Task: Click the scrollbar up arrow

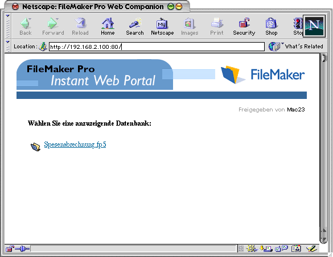Action: click(324, 230)
